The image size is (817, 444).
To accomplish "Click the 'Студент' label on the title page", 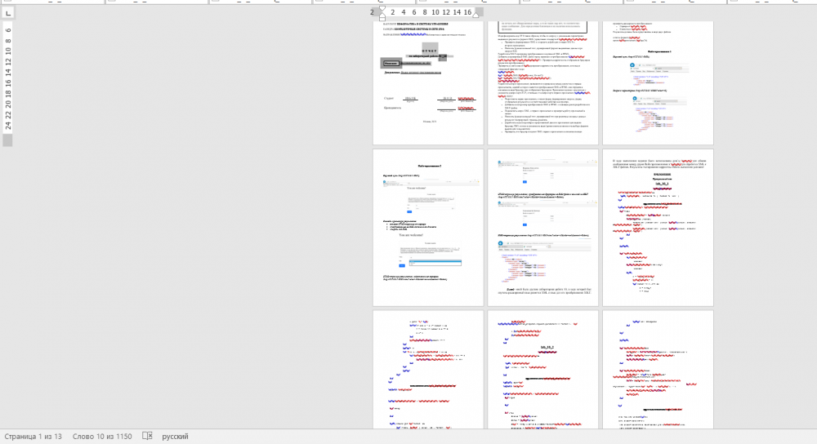I will point(389,98).
